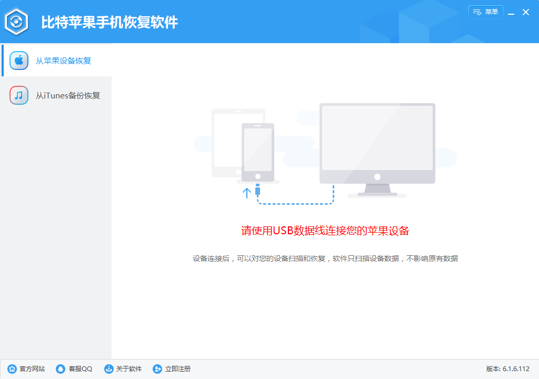The image size is (539, 379).
Task: Close the recovery software window
Action: click(x=526, y=13)
